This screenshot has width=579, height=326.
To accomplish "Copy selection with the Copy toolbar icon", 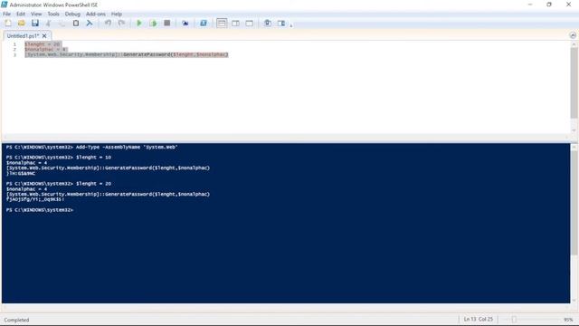I will click(62, 24).
